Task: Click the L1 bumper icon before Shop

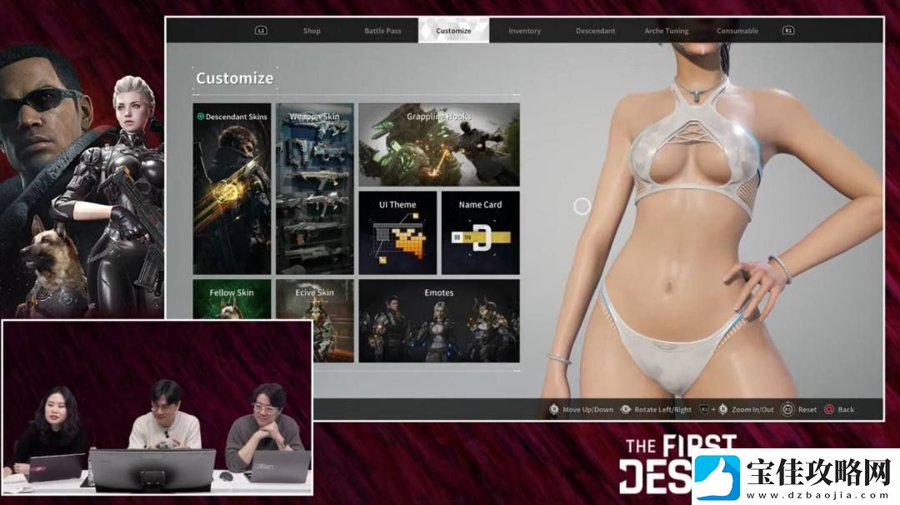Action: coord(261,30)
